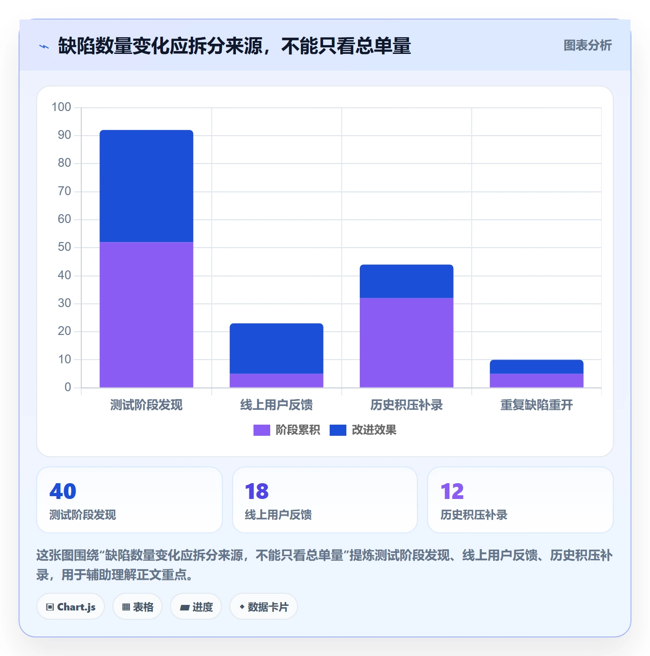Click the purple segment of the 历史积压补录 bar
Image resolution: width=650 pixels, height=656 pixels.
[x=406, y=342]
